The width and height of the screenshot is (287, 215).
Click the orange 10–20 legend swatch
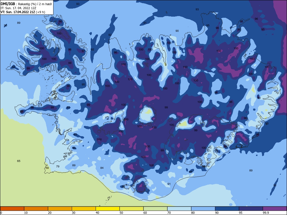(36, 209)
